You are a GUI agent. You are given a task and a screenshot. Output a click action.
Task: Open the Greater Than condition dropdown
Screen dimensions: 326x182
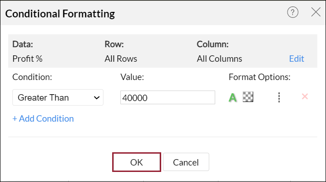coord(58,97)
